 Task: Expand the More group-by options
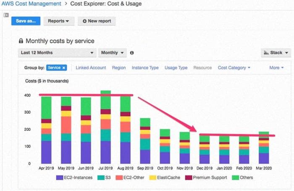276,68
